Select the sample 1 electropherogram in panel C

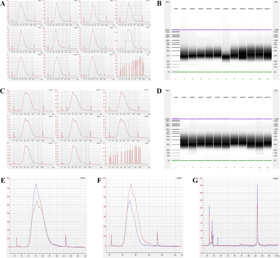click(30, 101)
